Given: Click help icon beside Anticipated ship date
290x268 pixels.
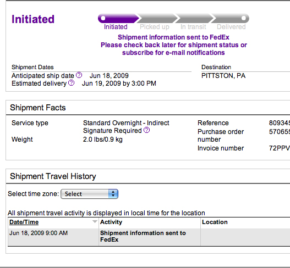Looking at the screenshot, I should pyautogui.click(x=79, y=75).
